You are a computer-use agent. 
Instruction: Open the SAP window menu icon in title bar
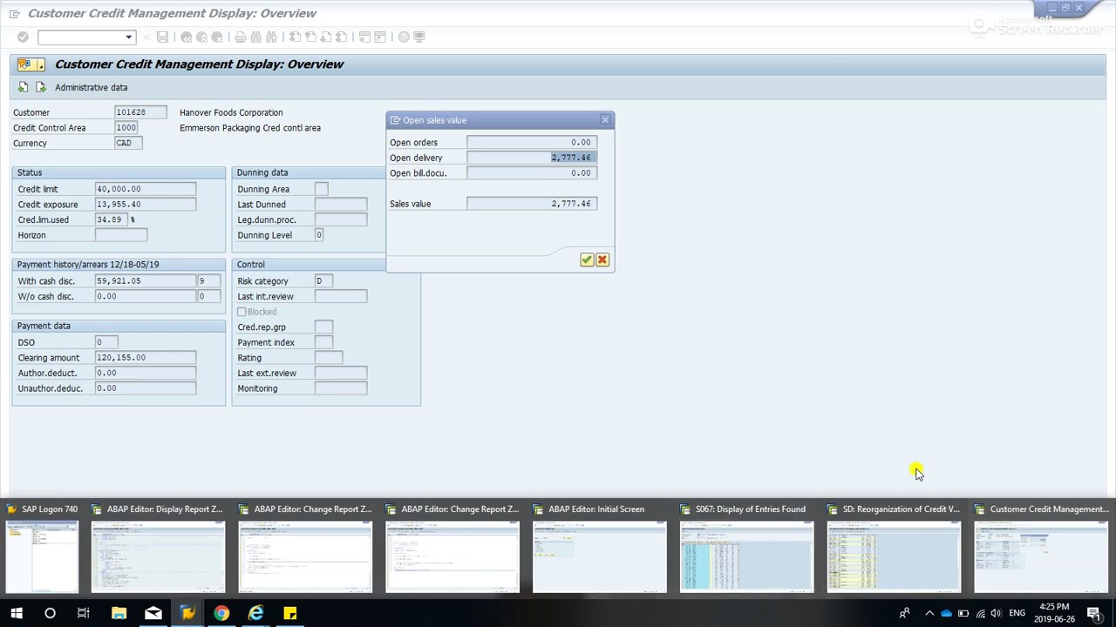click(15, 13)
